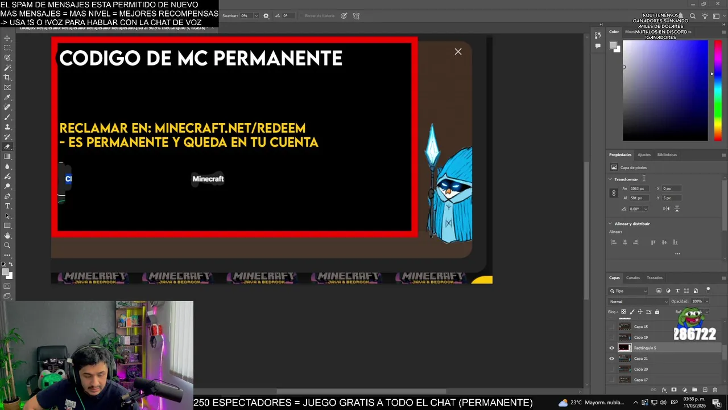The height and width of the screenshot is (410, 728).
Task: Select the Eyedropper tool
Action: [x=7, y=97]
